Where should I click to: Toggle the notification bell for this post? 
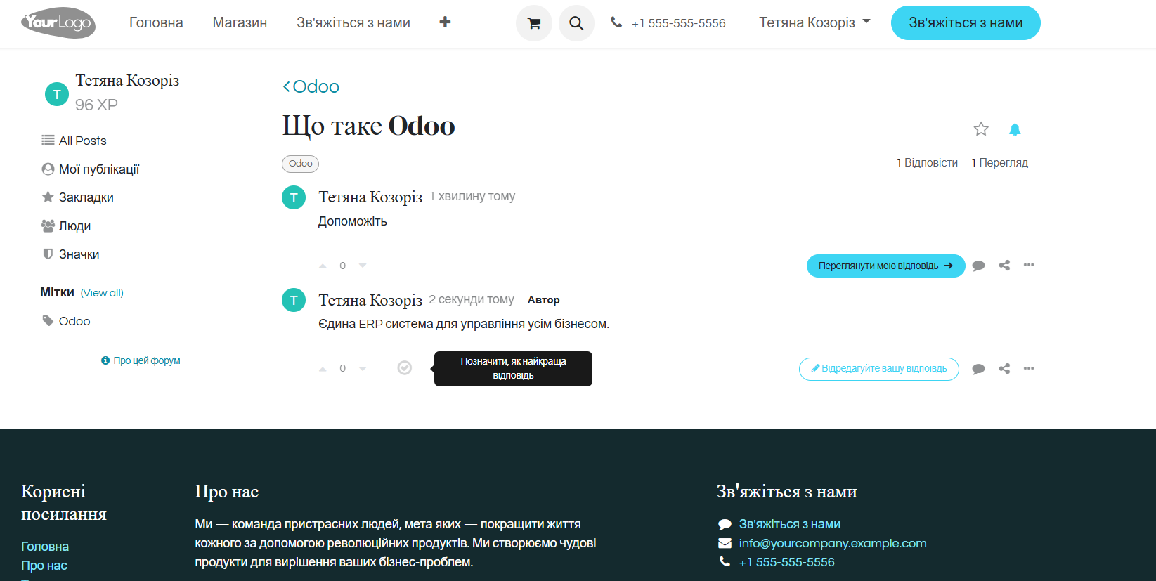pos(1015,129)
